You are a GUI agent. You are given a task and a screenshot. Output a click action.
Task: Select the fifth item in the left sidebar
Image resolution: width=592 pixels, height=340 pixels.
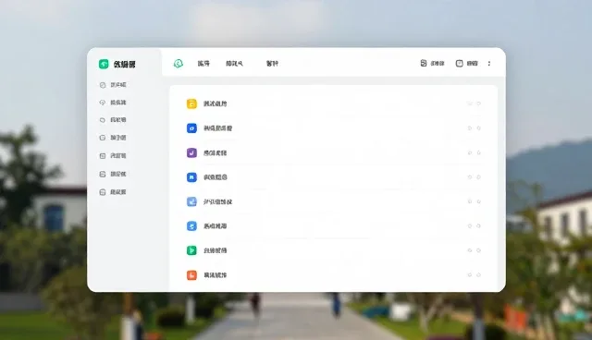point(113,155)
